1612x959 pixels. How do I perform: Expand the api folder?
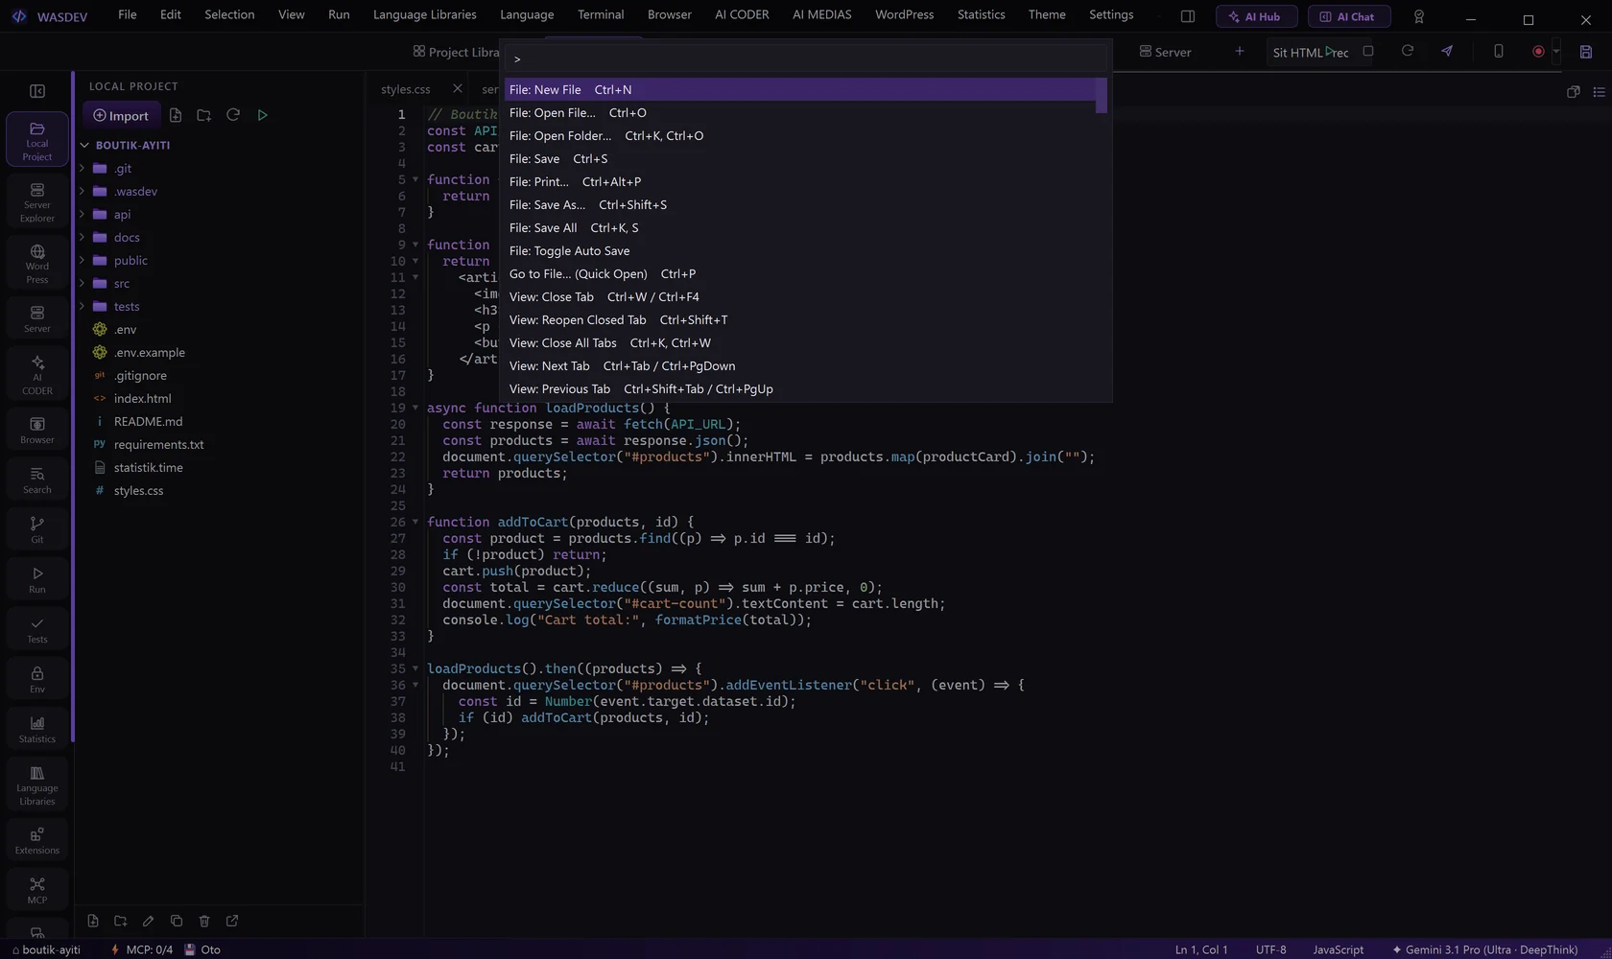pos(82,215)
